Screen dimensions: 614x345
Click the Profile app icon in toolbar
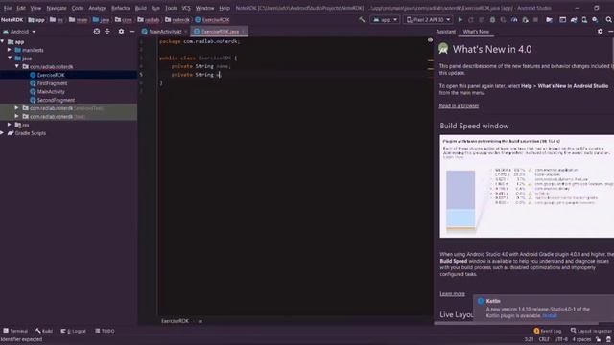514,19
